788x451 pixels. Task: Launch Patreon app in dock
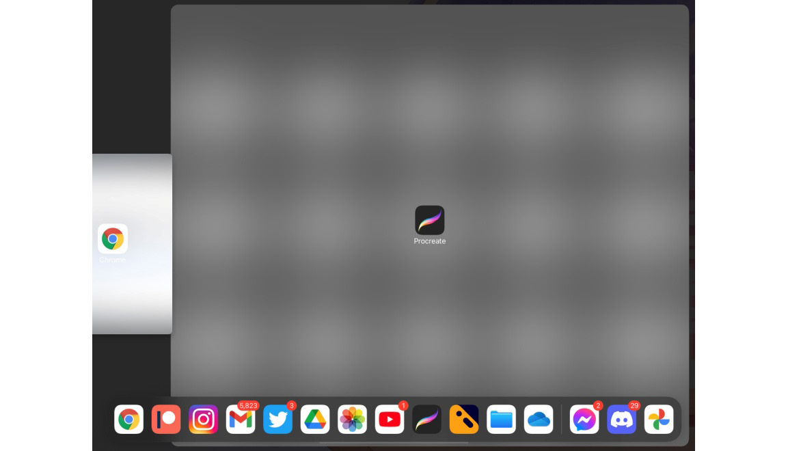coord(166,419)
